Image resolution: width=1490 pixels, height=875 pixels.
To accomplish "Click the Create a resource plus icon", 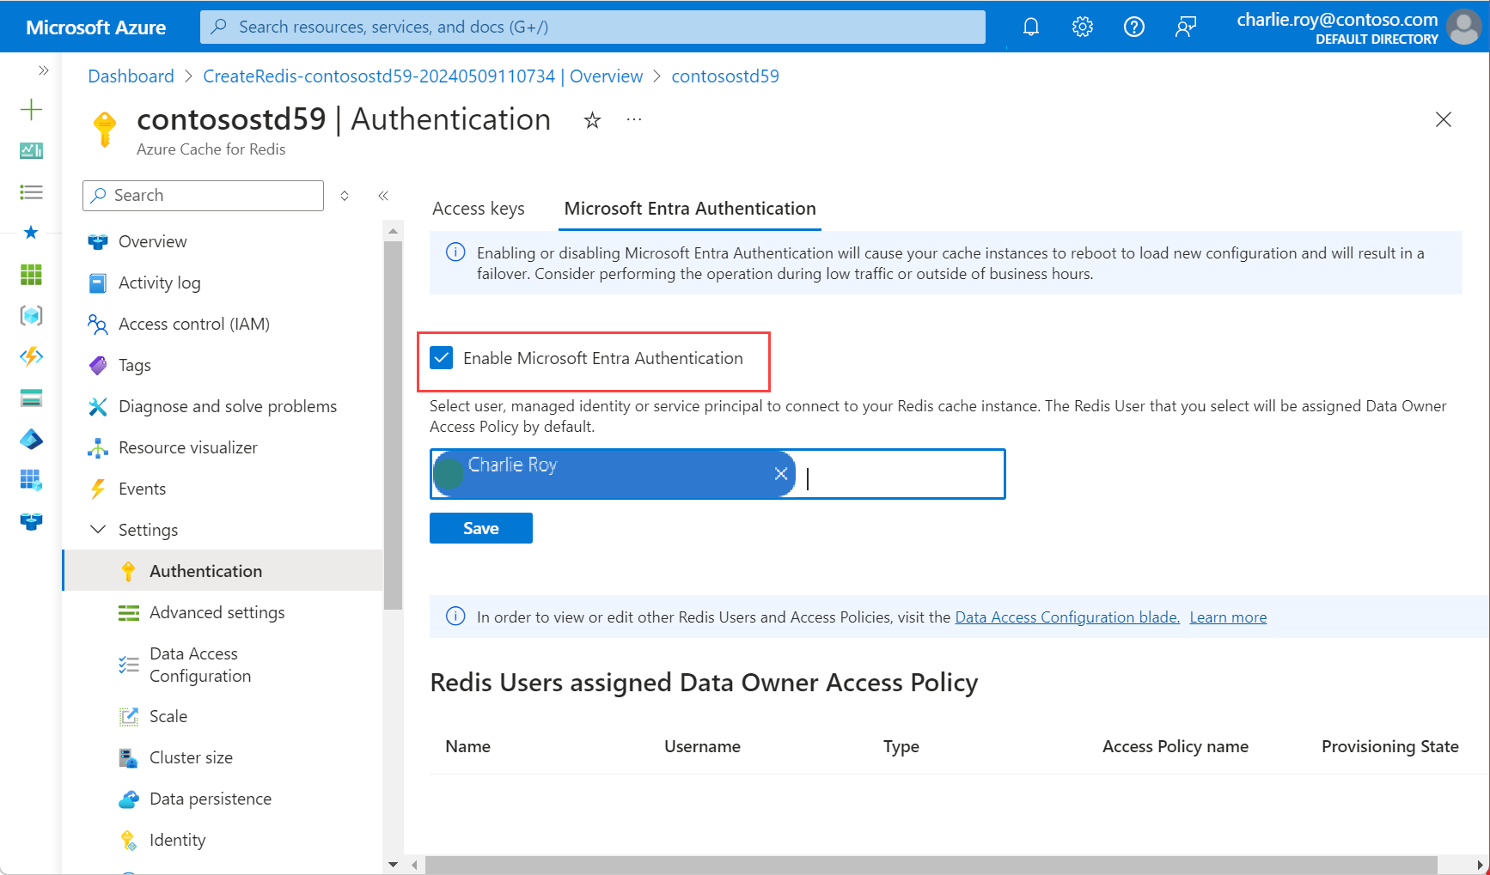I will [31, 109].
